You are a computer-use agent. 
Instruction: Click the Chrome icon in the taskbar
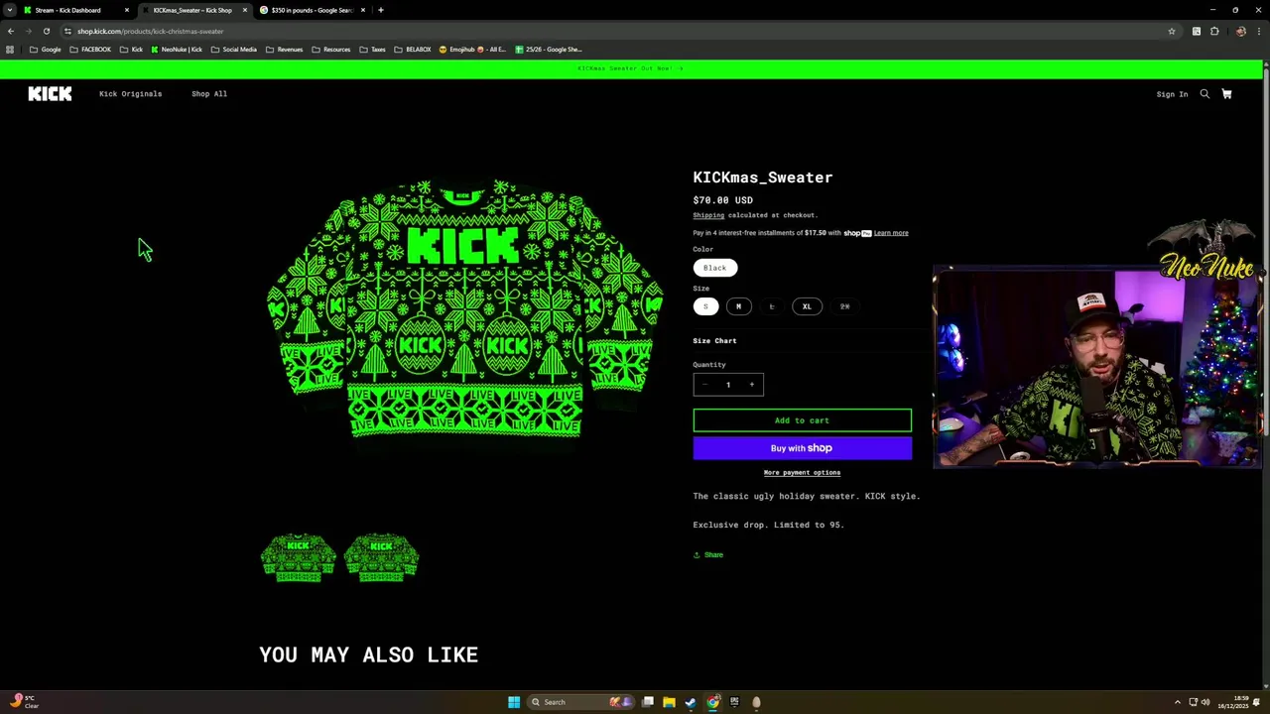coord(712,702)
